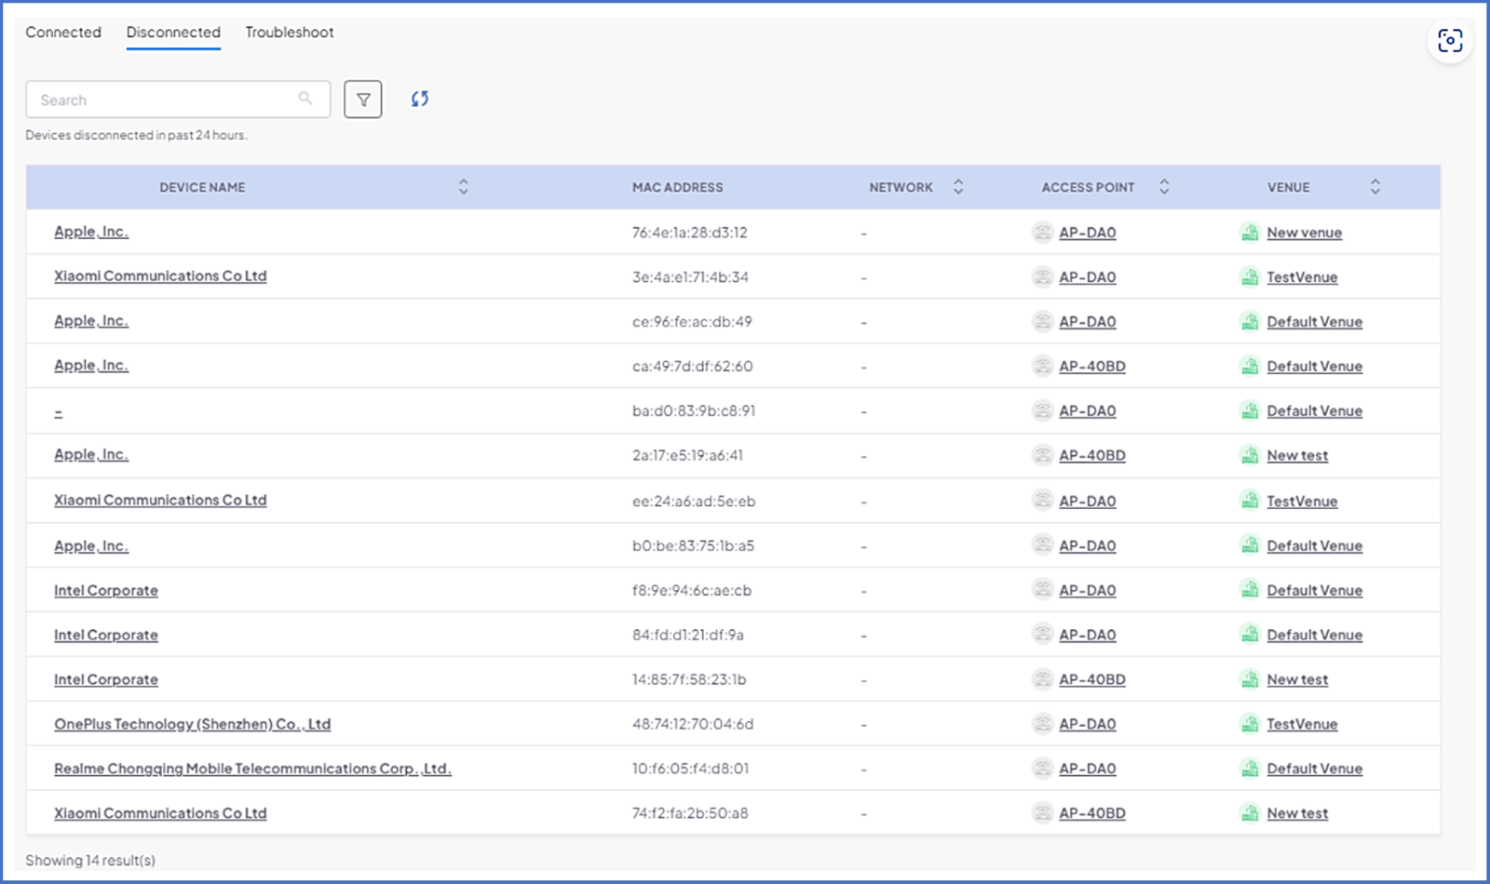This screenshot has height=884, width=1490.
Task: Open Default Venue link in row 10:f6:05:f4:d8:01
Action: point(1315,769)
